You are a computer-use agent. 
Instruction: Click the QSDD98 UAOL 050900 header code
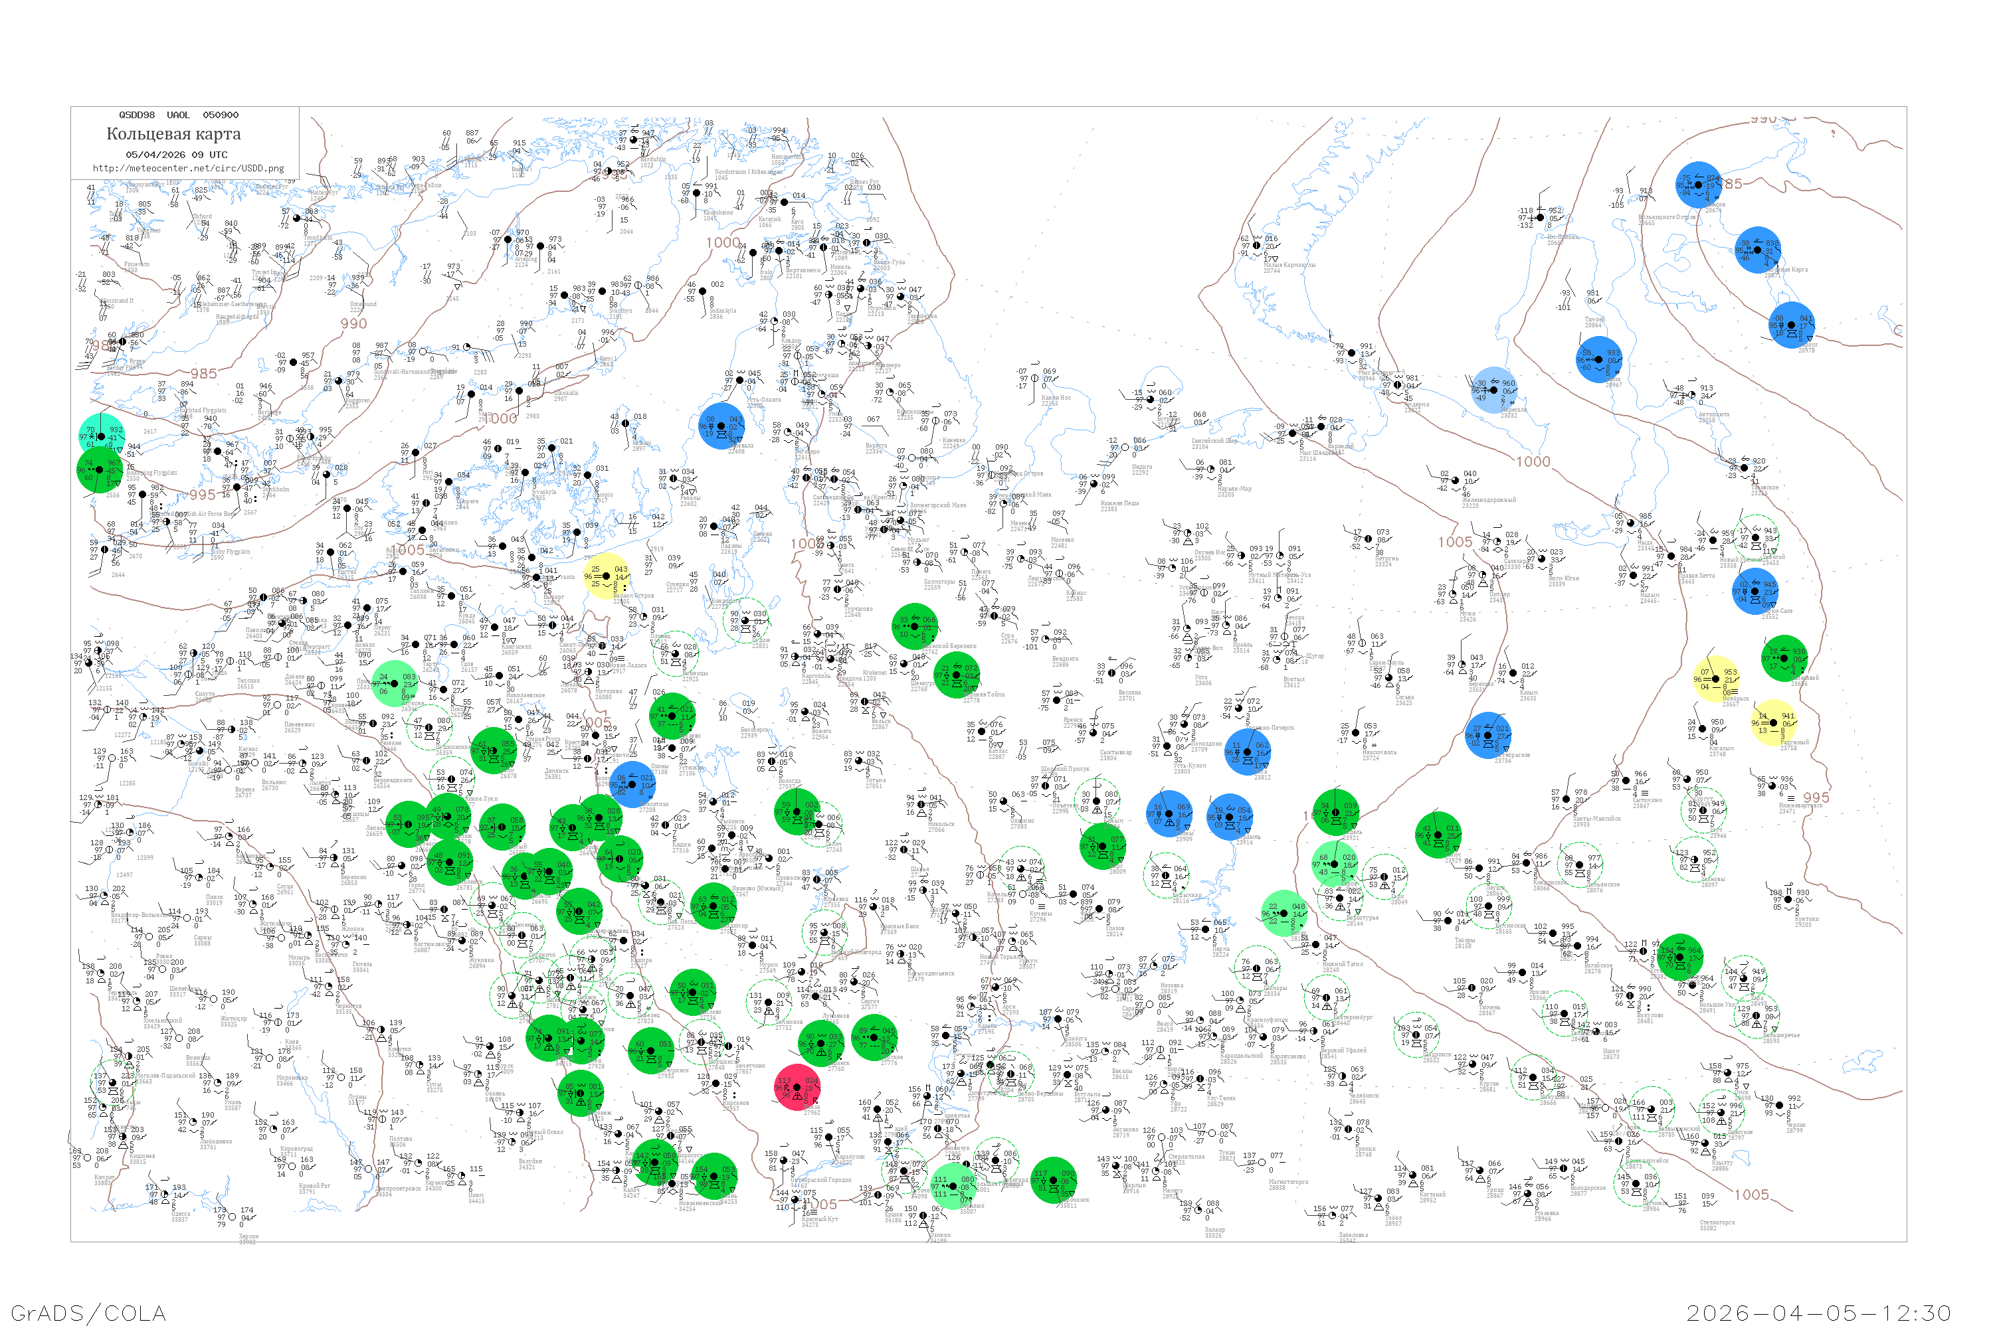pos(178,115)
